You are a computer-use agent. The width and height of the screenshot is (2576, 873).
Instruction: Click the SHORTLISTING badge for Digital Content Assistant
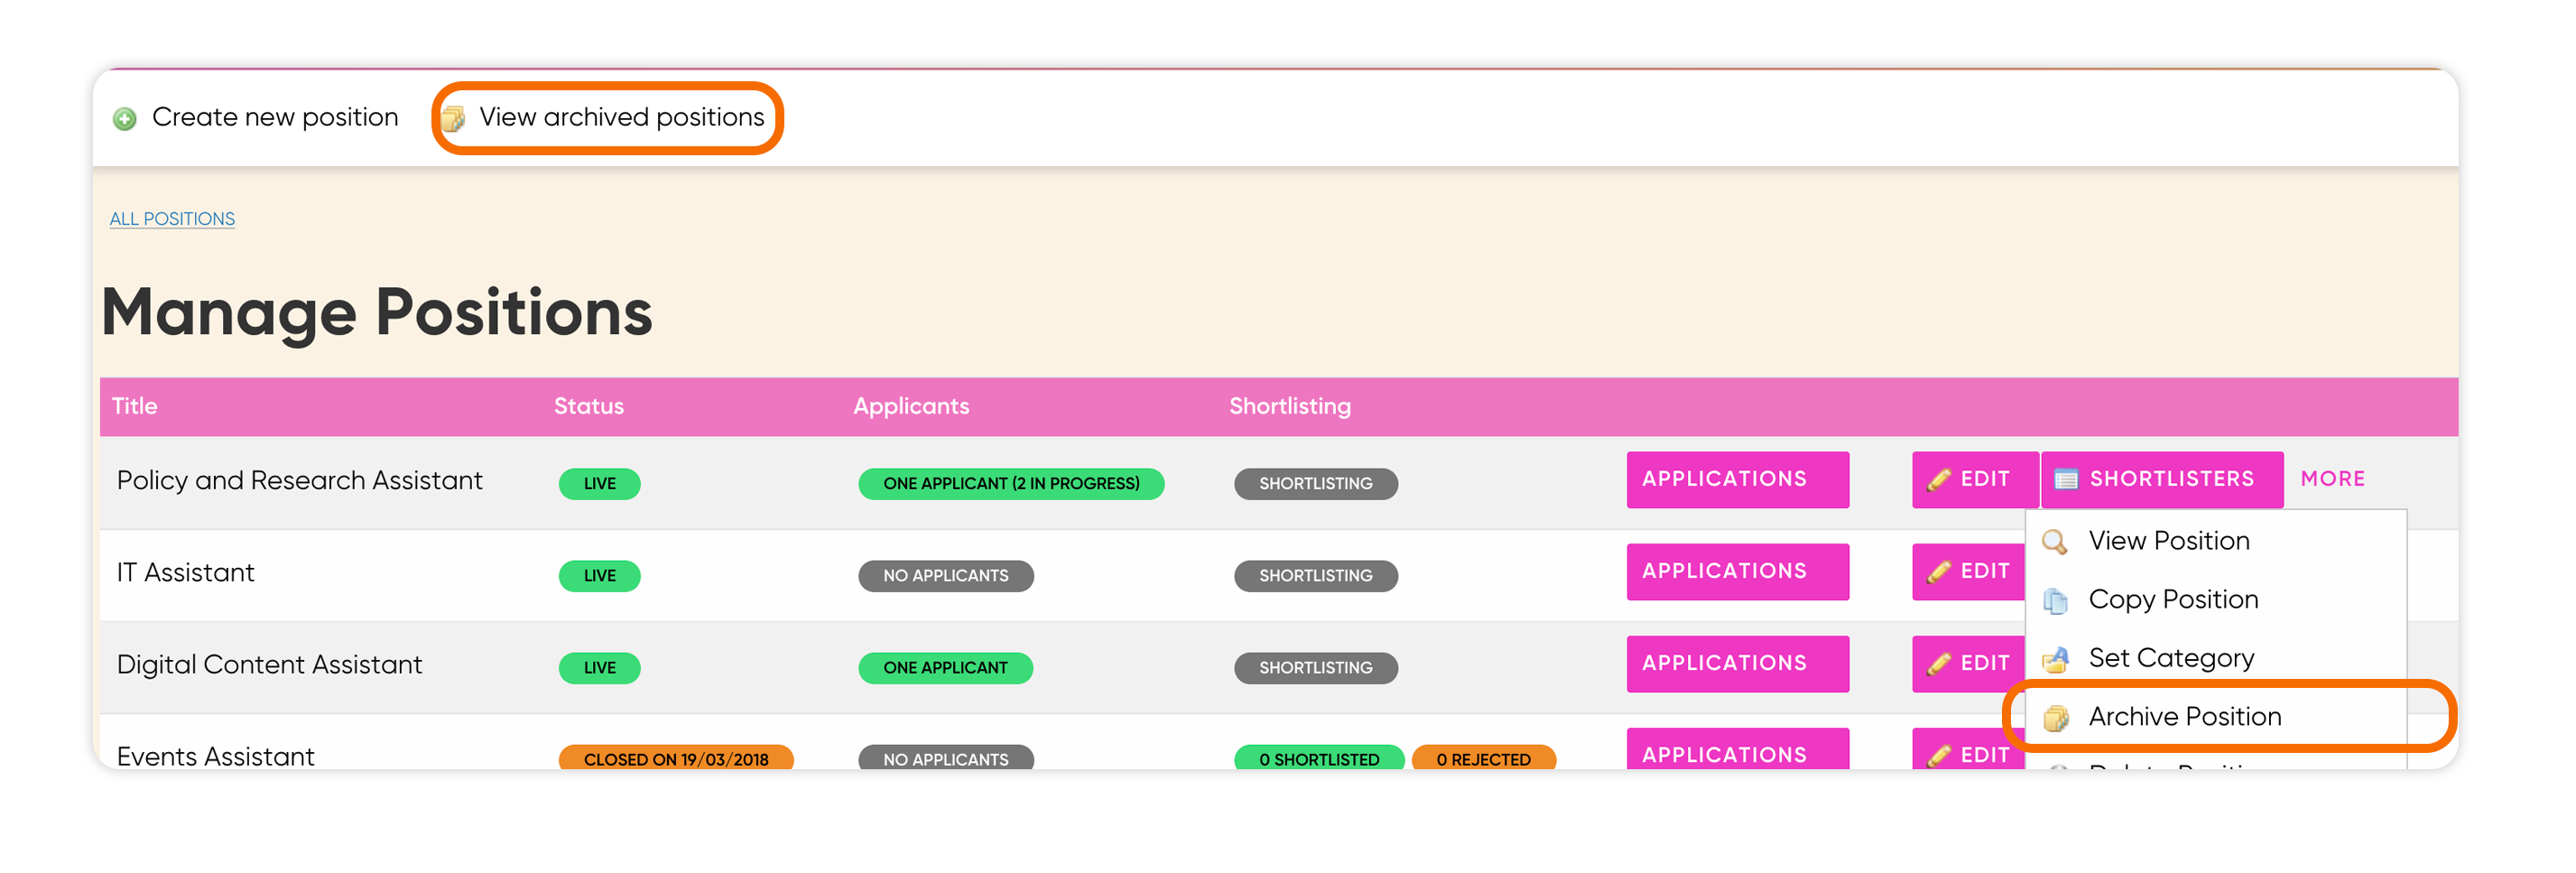1316,668
